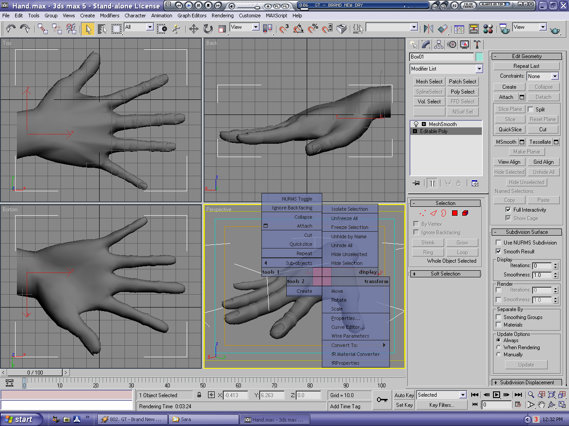Choose Convert To: in quad menu
Image resolution: width=569 pixels, height=426 pixels.
(356, 345)
